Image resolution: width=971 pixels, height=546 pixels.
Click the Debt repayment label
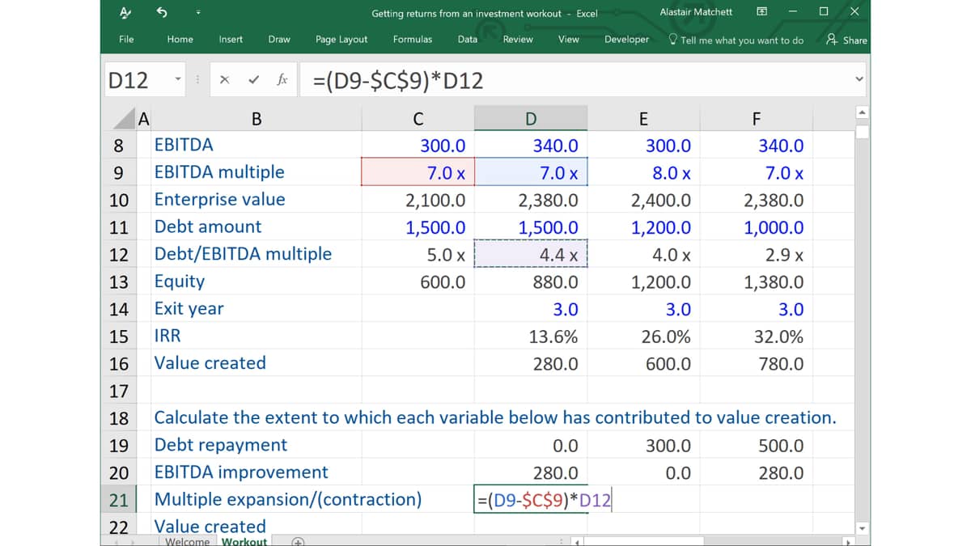[221, 445]
